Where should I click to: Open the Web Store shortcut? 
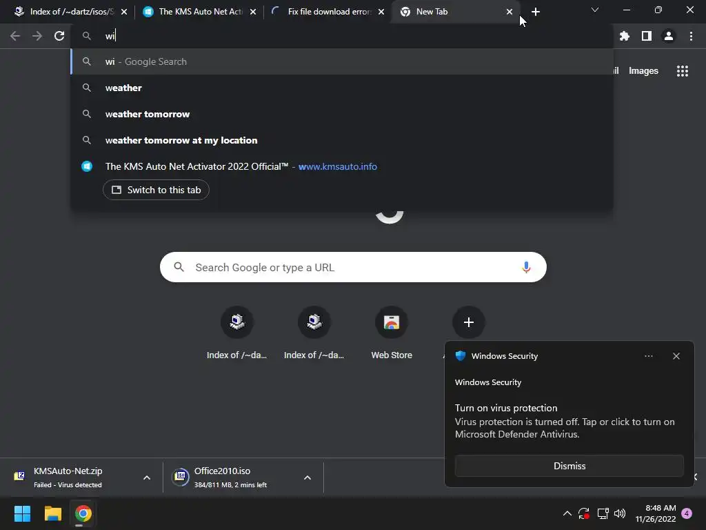pyautogui.click(x=392, y=333)
